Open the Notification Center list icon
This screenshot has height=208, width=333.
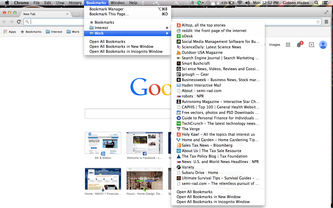[x=325, y=3]
